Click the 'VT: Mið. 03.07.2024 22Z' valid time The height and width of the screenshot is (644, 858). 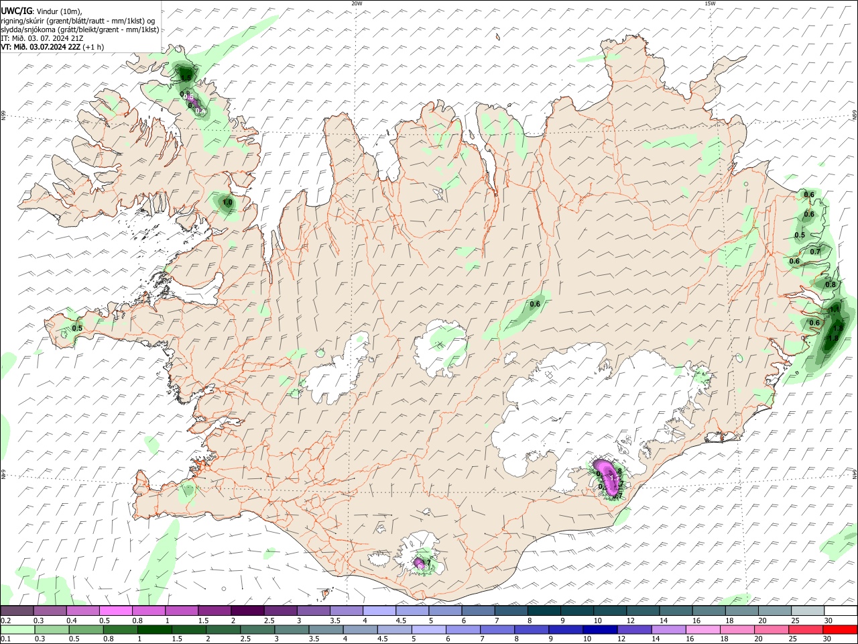pos(41,47)
